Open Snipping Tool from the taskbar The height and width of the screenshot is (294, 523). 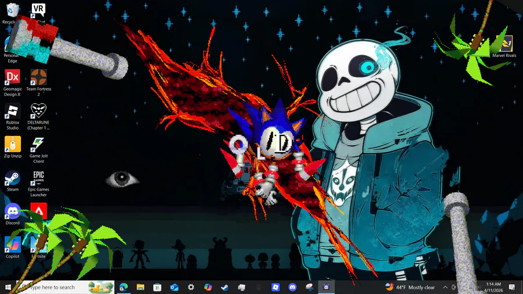pyautogui.click(x=309, y=287)
